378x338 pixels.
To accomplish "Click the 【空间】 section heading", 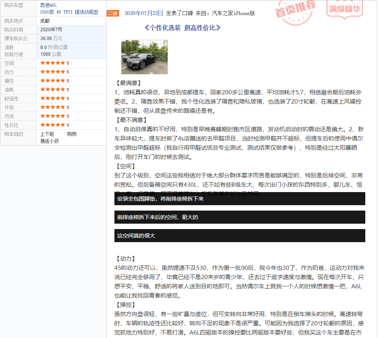I will pos(126,166).
